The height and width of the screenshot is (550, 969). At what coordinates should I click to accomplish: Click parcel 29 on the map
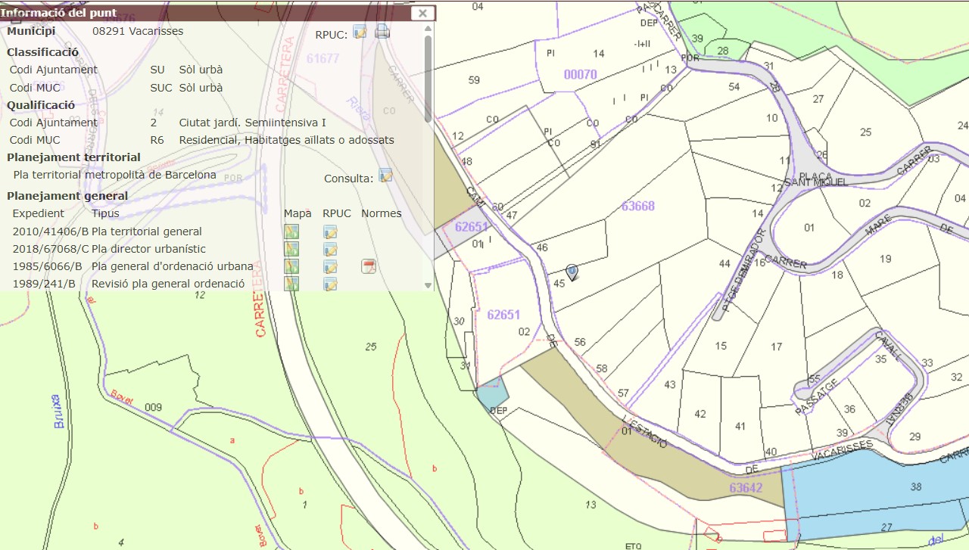914,437
